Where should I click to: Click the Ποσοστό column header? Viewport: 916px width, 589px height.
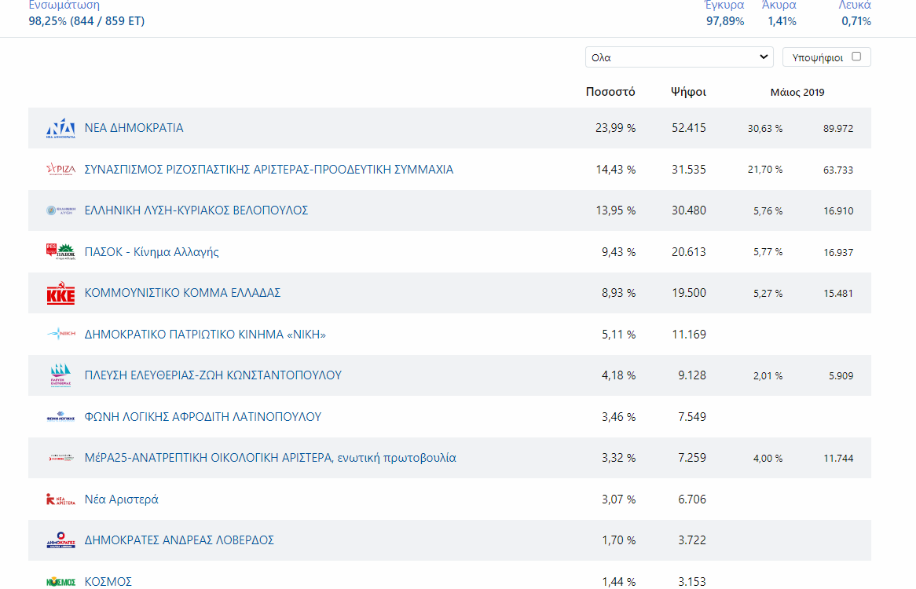(610, 92)
